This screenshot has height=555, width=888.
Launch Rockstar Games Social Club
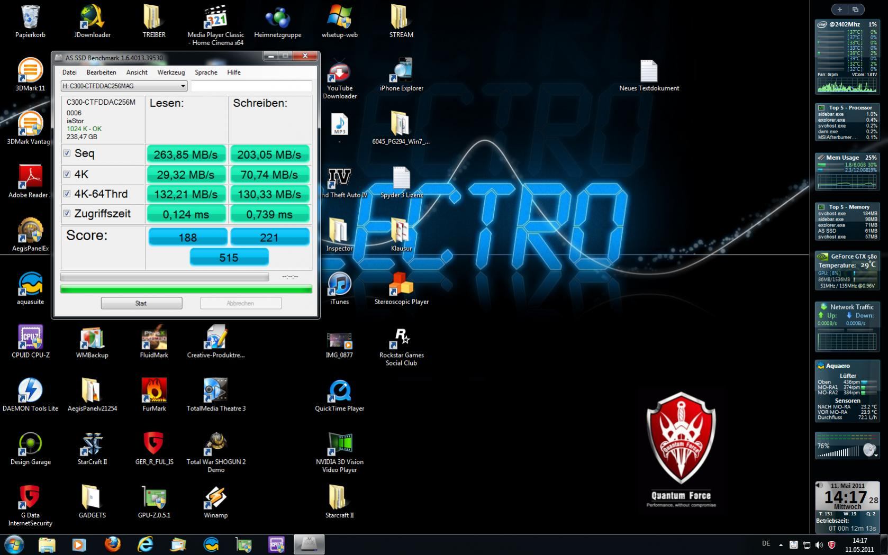(x=401, y=347)
